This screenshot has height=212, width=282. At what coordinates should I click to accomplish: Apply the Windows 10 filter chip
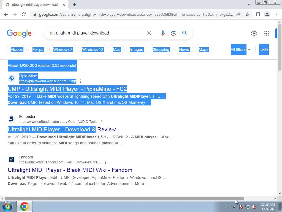(x=93, y=49)
